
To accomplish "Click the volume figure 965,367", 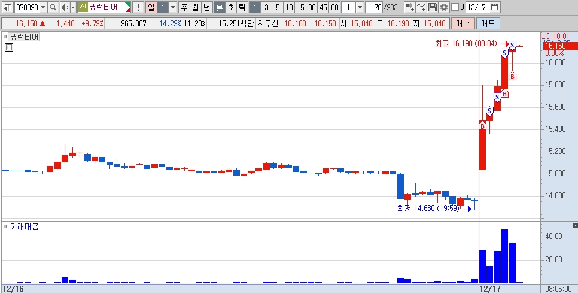I will 133,23.
